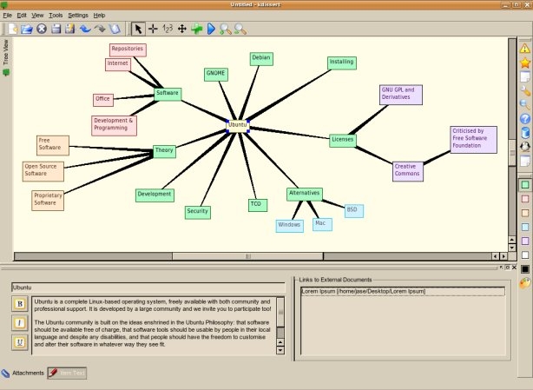Zoom out with the second magnifier icon
The width and height of the screenshot is (533, 390).
click(x=240, y=29)
